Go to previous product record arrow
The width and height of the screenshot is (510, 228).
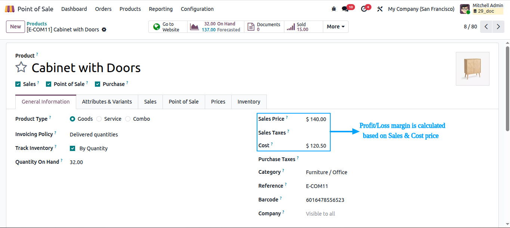click(x=486, y=27)
